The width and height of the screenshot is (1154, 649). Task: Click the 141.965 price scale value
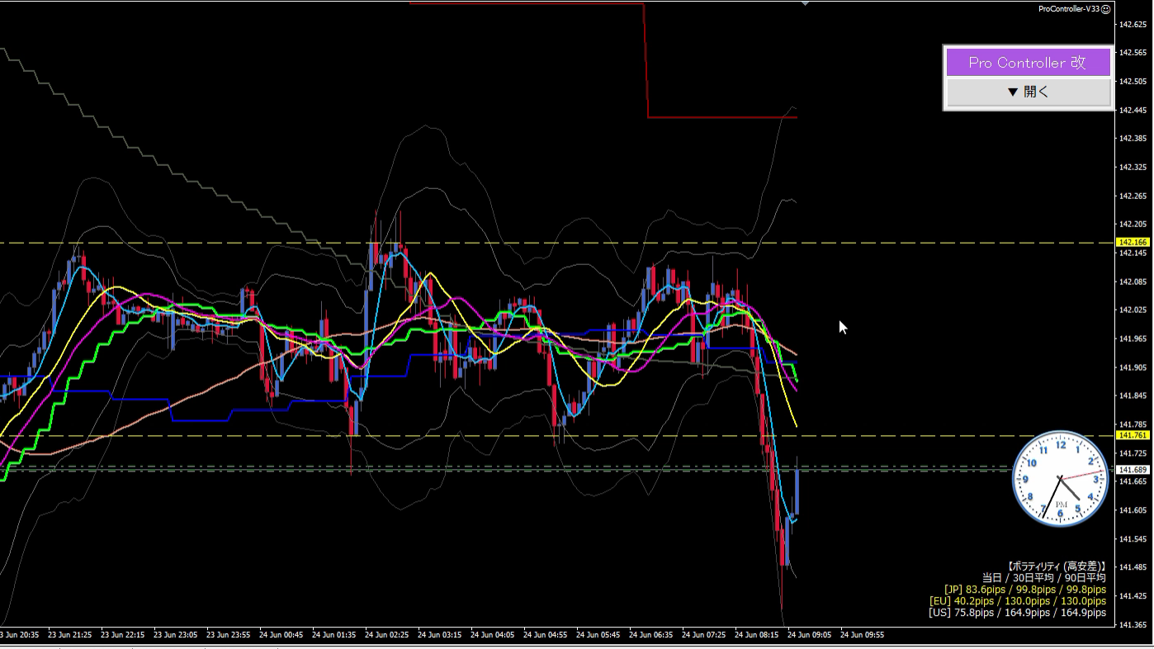coord(1133,339)
